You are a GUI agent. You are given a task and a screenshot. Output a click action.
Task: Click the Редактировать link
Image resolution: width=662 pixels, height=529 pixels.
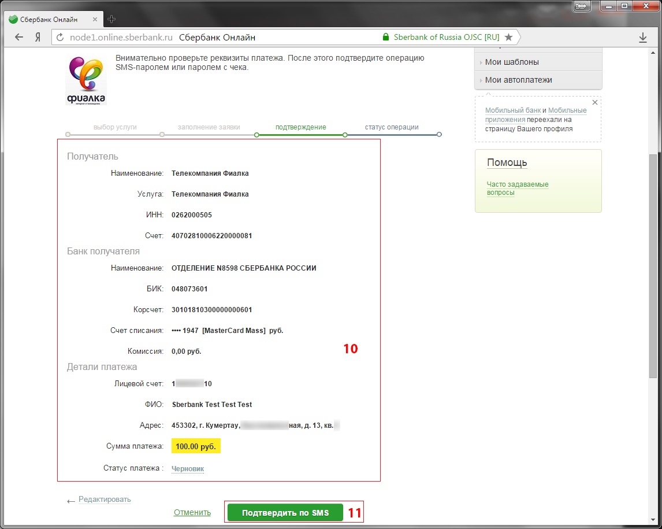[x=105, y=500]
